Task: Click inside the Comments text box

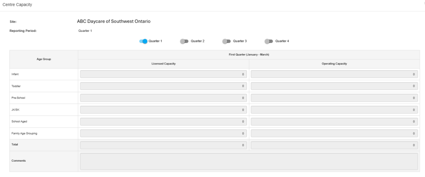Action: click(249, 161)
